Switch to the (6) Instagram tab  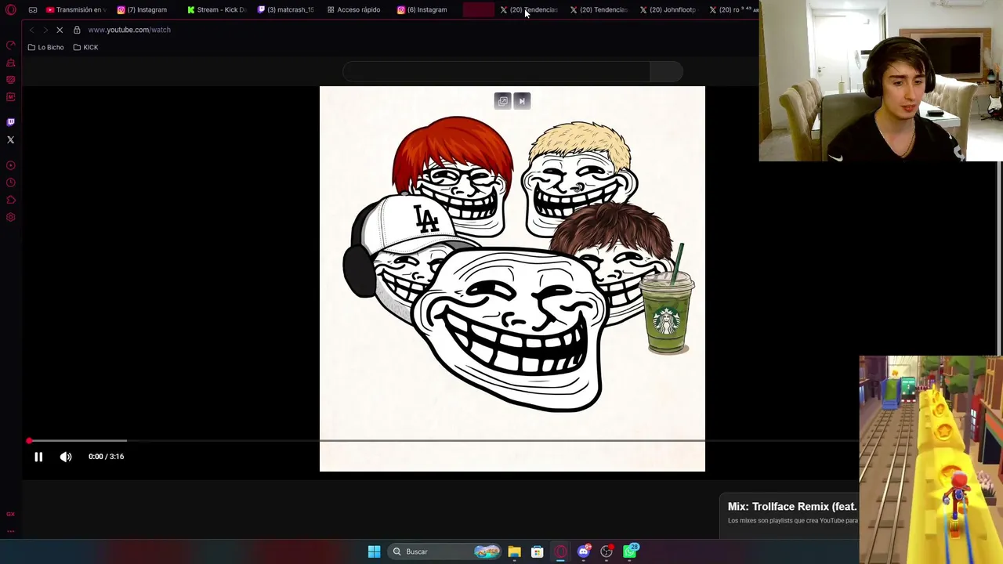[x=423, y=9]
